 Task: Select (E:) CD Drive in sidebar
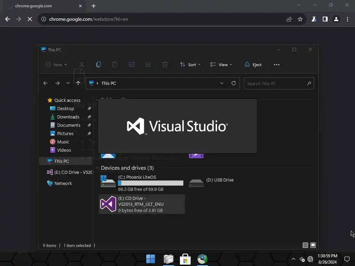pyautogui.click(x=69, y=172)
